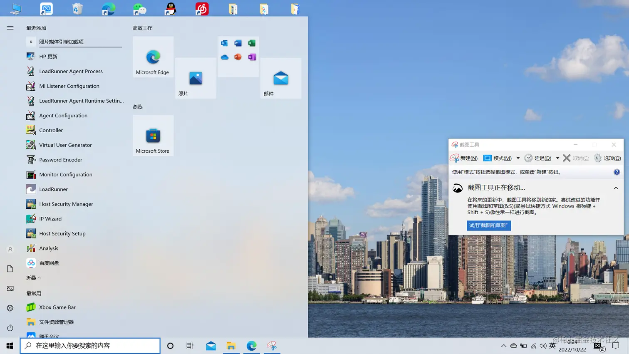The height and width of the screenshot is (354, 629).
Task: Select the QQ penguin desktop shortcut
Action: (171, 9)
